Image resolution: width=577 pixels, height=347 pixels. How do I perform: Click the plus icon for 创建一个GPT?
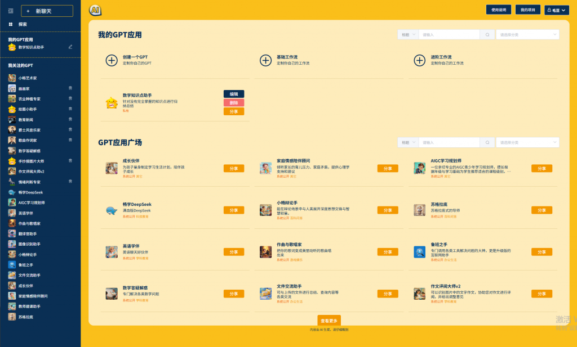112,60
